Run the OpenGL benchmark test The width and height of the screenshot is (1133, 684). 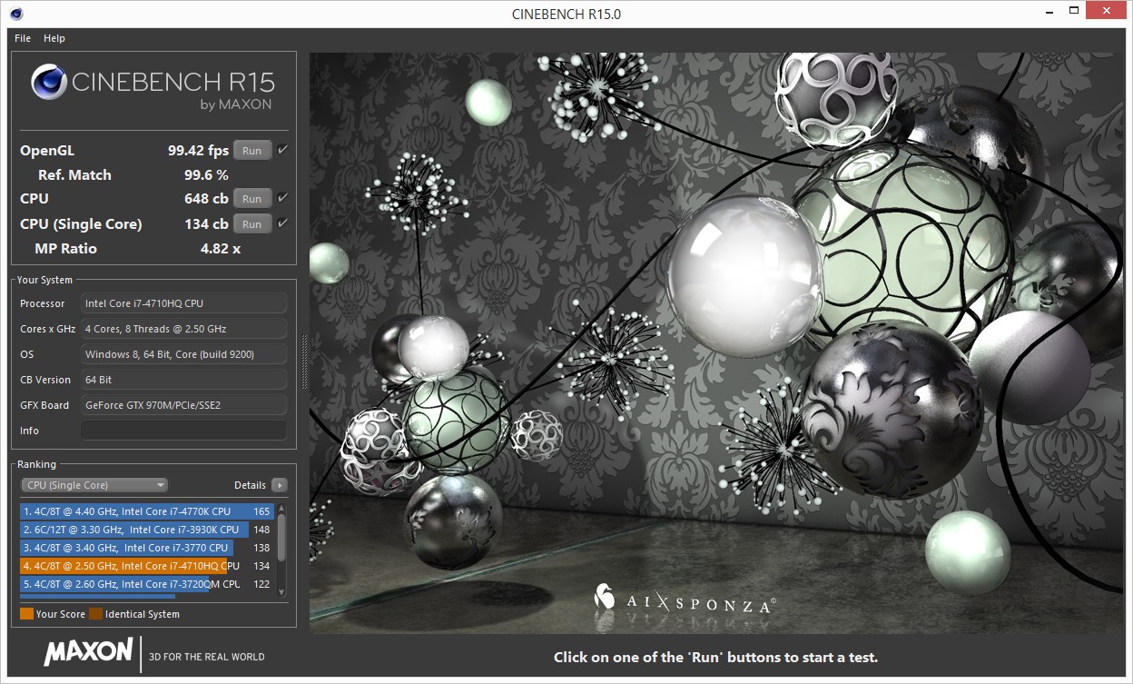[252, 151]
